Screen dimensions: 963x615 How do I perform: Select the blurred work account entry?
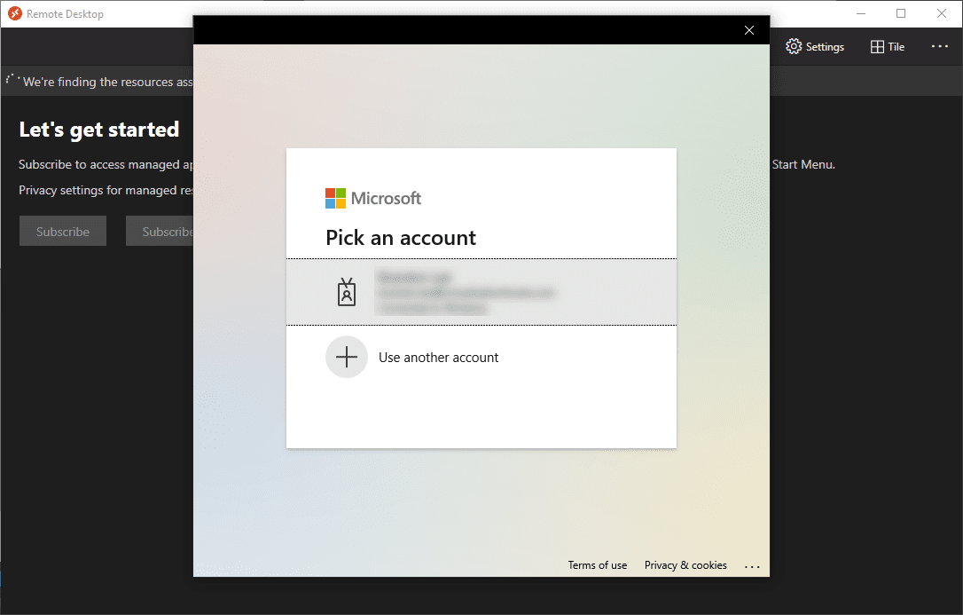click(481, 292)
